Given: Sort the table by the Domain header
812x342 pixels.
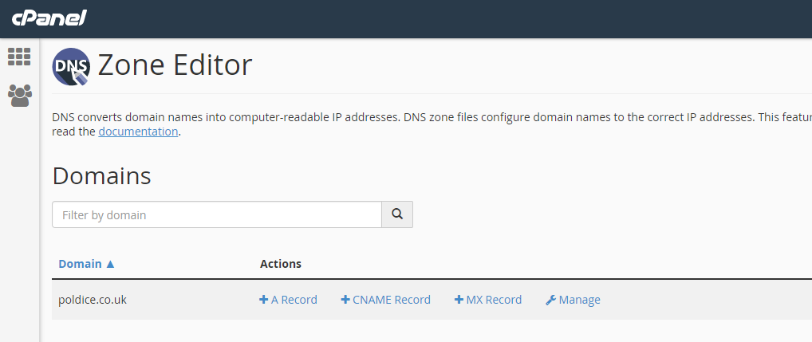Looking at the screenshot, I should tap(81, 264).
